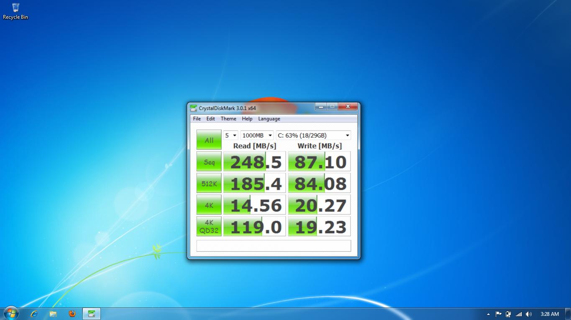This screenshot has height=320, width=571.
Task: Open the Theme menu
Action: (228, 119)
